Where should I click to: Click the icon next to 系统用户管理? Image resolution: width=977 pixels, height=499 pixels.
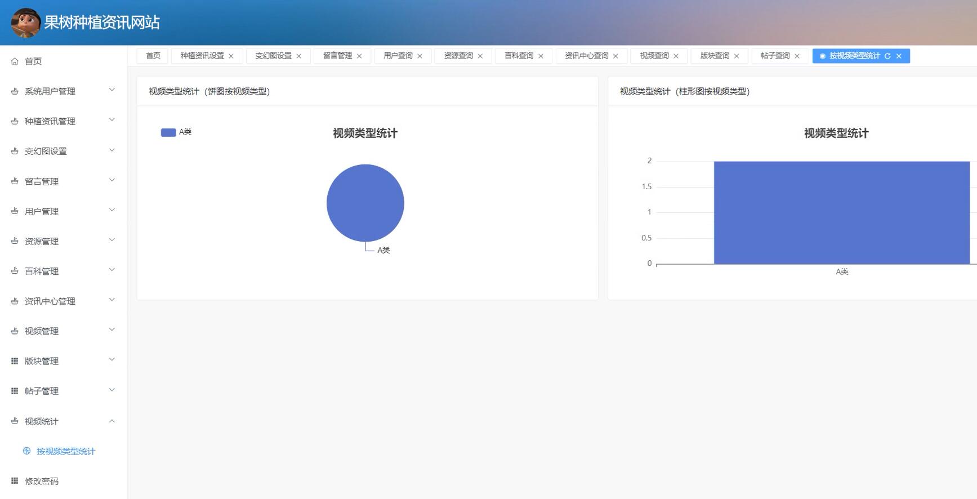click(15, 91)
